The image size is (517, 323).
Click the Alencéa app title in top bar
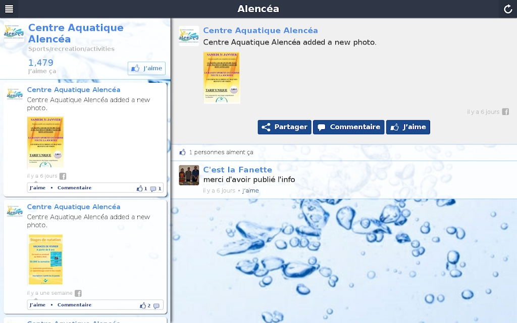coord(258,9)
